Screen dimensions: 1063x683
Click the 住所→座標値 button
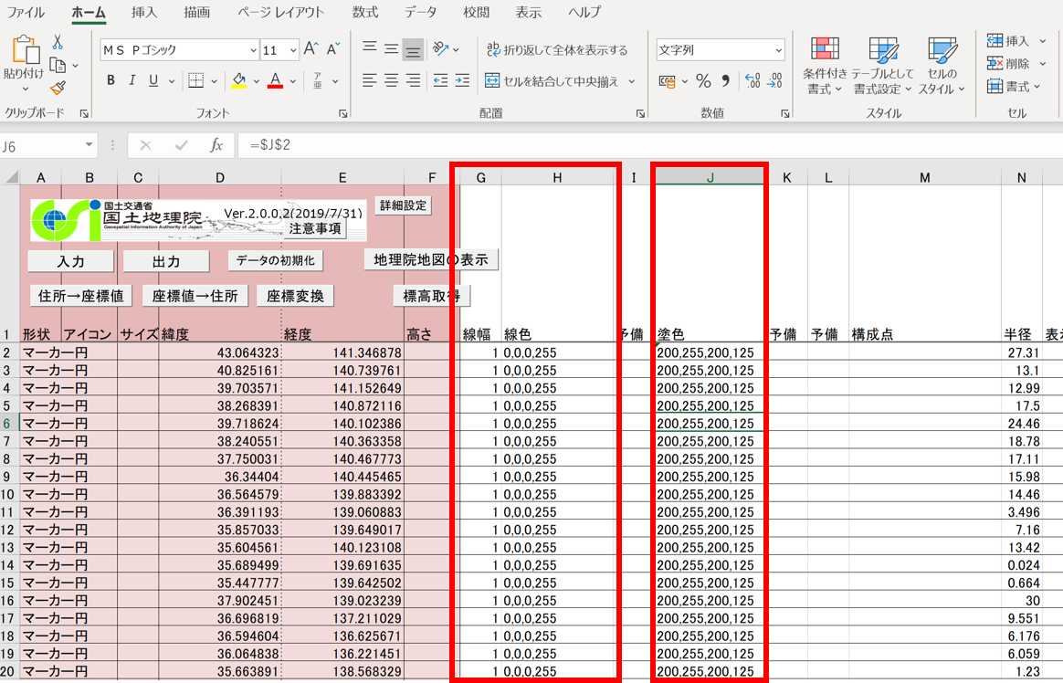[80, 296]
